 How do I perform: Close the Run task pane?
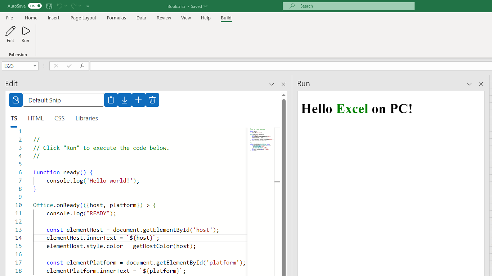click(481, 84)
